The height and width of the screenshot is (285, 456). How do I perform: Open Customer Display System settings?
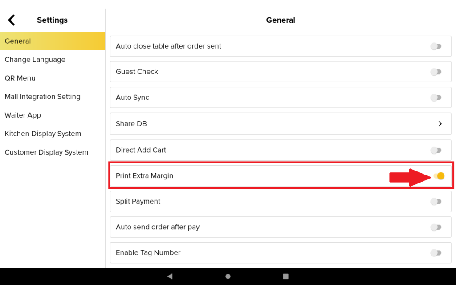46,152
